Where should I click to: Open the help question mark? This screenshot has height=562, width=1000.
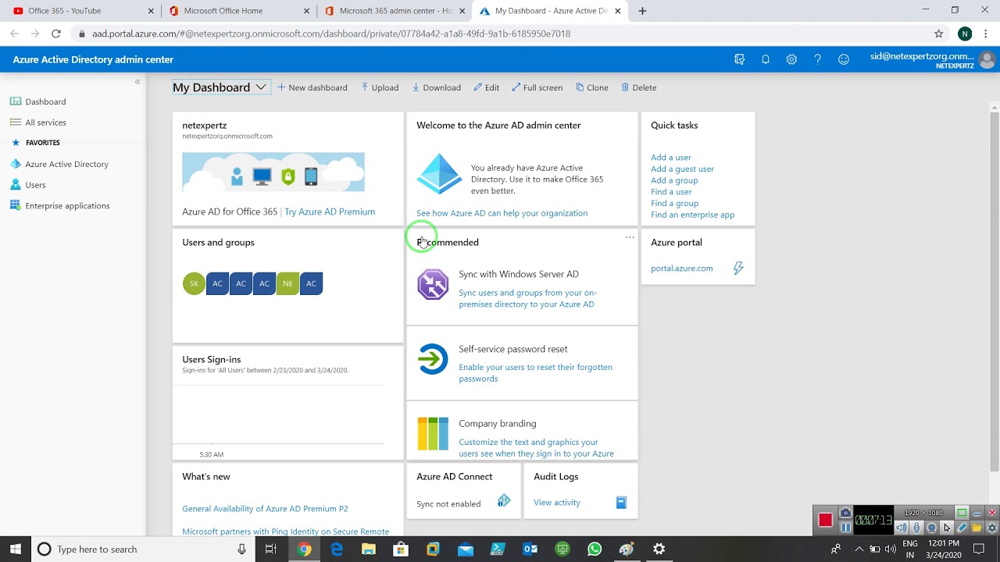817,59
